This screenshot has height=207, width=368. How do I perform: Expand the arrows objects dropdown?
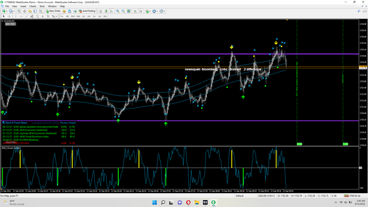point(57,16)
